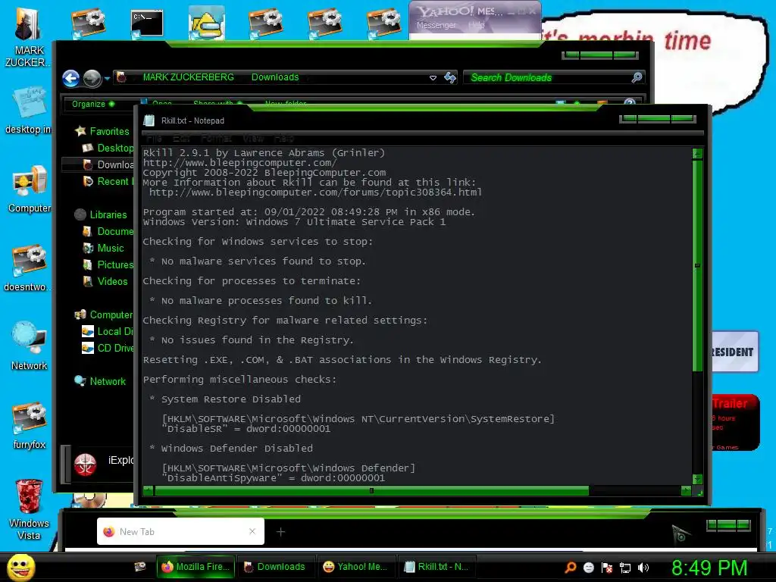Open the command prompt shortcut on desktop
The image size is (776, 582).
[x=147, y=23]
